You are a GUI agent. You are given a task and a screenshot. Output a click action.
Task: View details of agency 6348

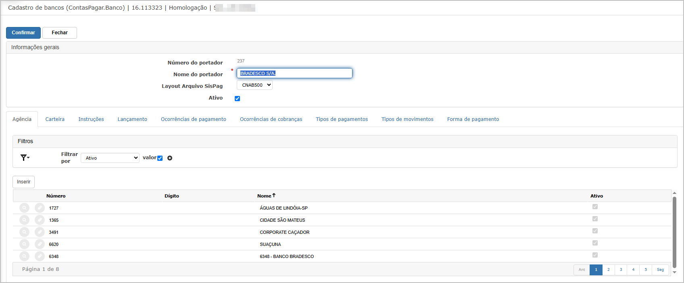click(x=24, y=256)
